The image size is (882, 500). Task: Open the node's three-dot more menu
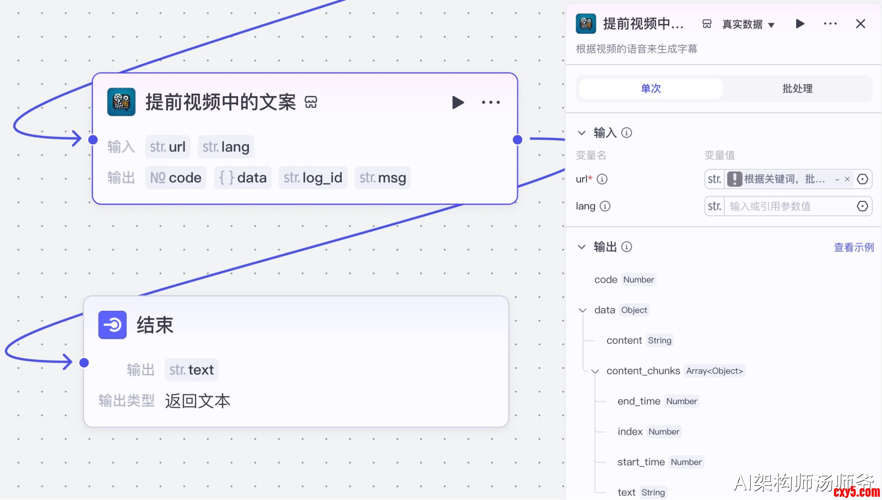pyautogui.click(x=490, y=102)
